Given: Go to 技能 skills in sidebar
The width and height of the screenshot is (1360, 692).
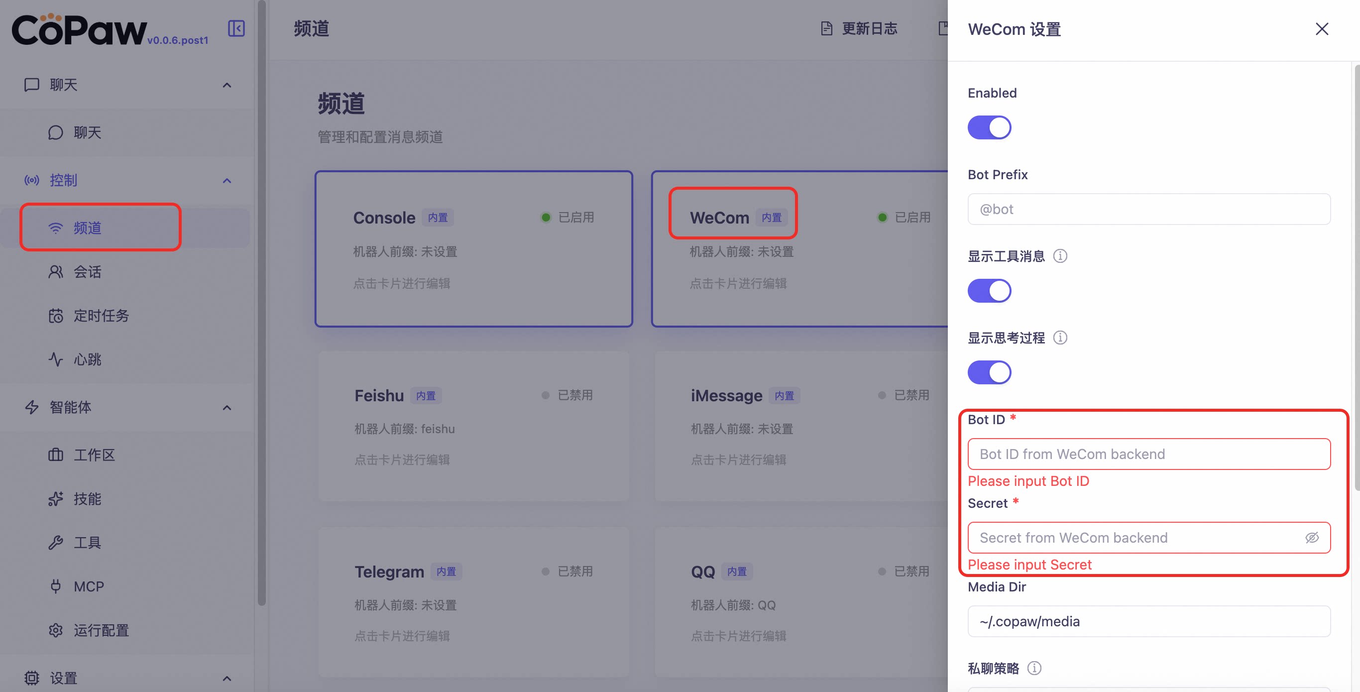Looking at the screenshot, I should pos(87,499).
